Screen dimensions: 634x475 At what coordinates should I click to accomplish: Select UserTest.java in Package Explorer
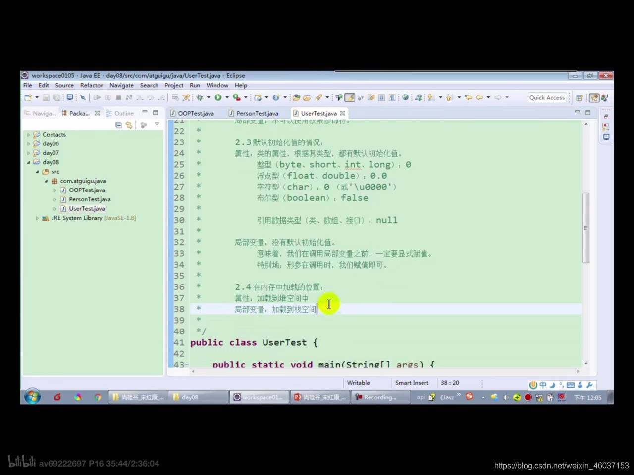click(x=87, y=209)
